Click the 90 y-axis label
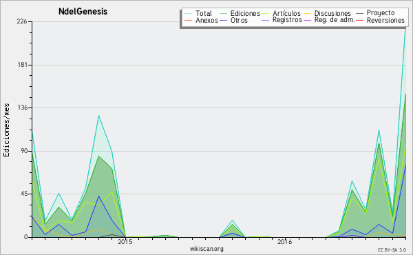The width and height of the screenshot is (413, 255). [23, 151]
